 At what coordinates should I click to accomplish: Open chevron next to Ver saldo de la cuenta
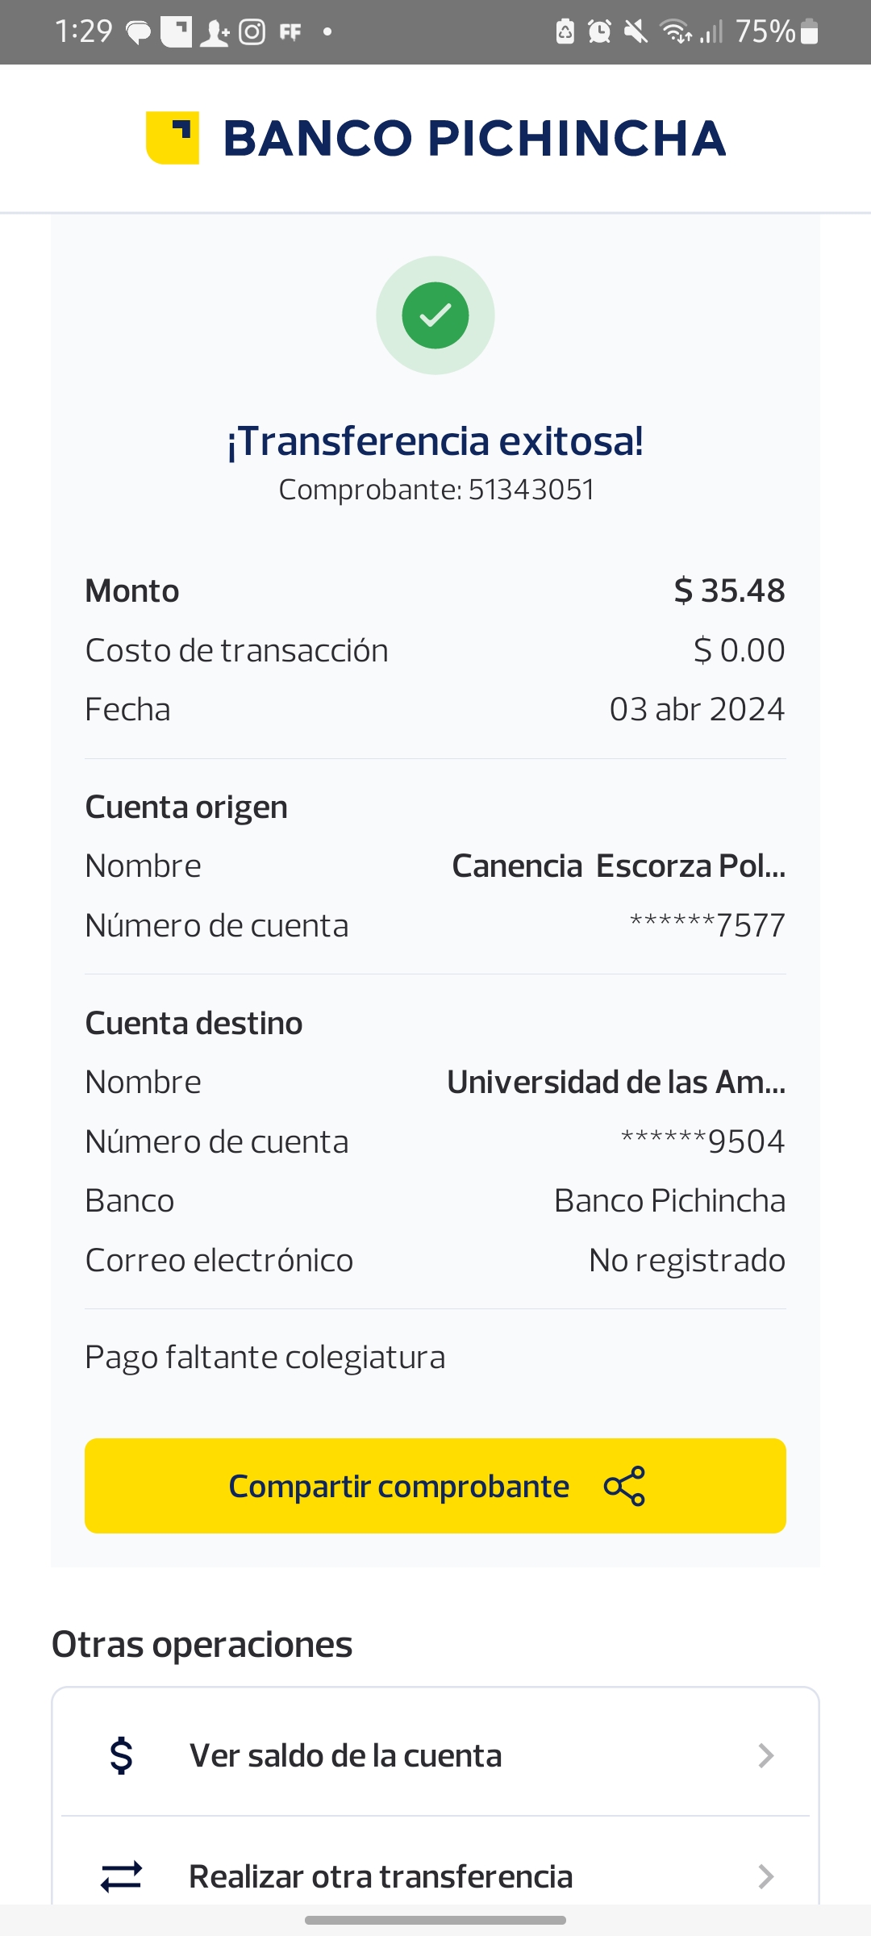point(766,1755)
